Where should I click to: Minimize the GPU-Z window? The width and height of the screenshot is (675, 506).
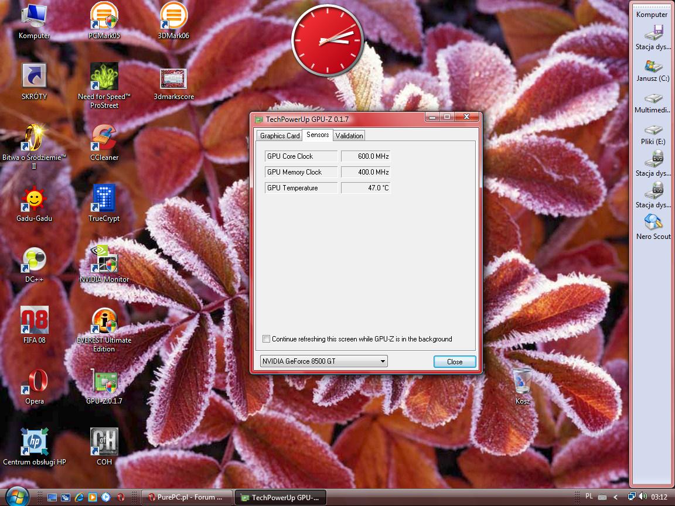pyautogui.click(x=433, y=117)
